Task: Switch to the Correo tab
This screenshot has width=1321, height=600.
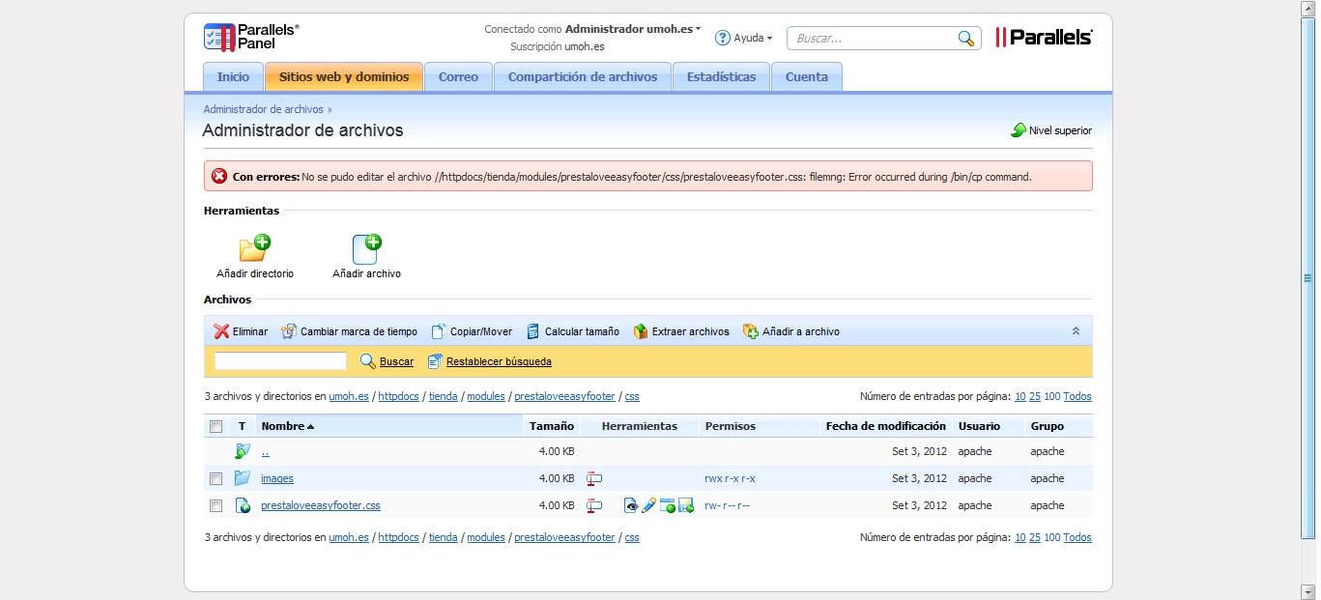Action: 458,77
